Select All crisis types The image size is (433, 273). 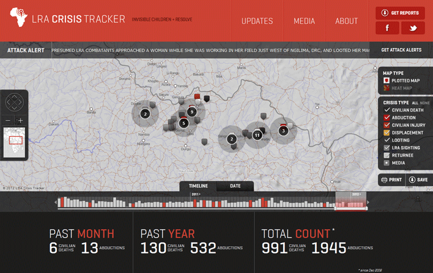(x=415, y=103)
